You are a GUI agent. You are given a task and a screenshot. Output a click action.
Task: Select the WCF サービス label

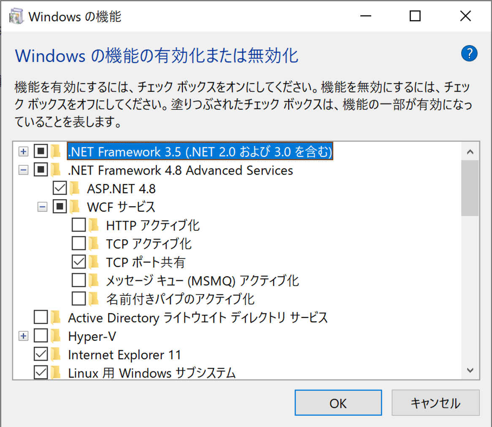pos(121,207)
